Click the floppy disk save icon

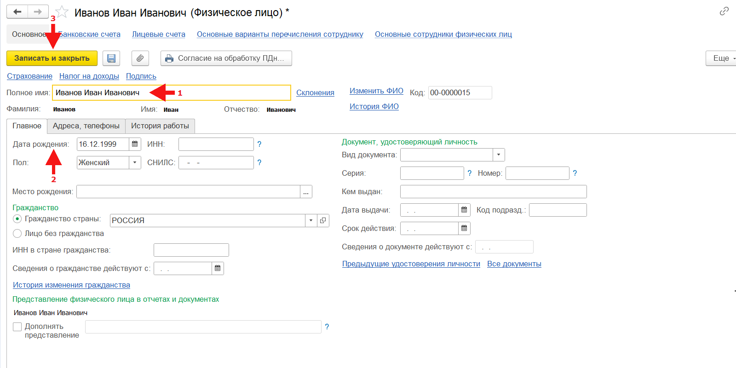click(111, 58)
